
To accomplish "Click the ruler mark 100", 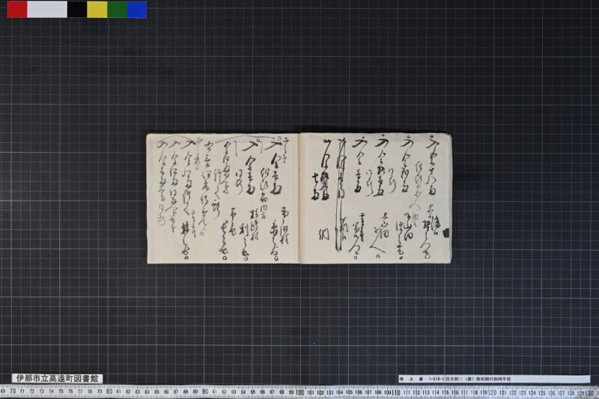I will pyautogui.click(x=300, y=392).
